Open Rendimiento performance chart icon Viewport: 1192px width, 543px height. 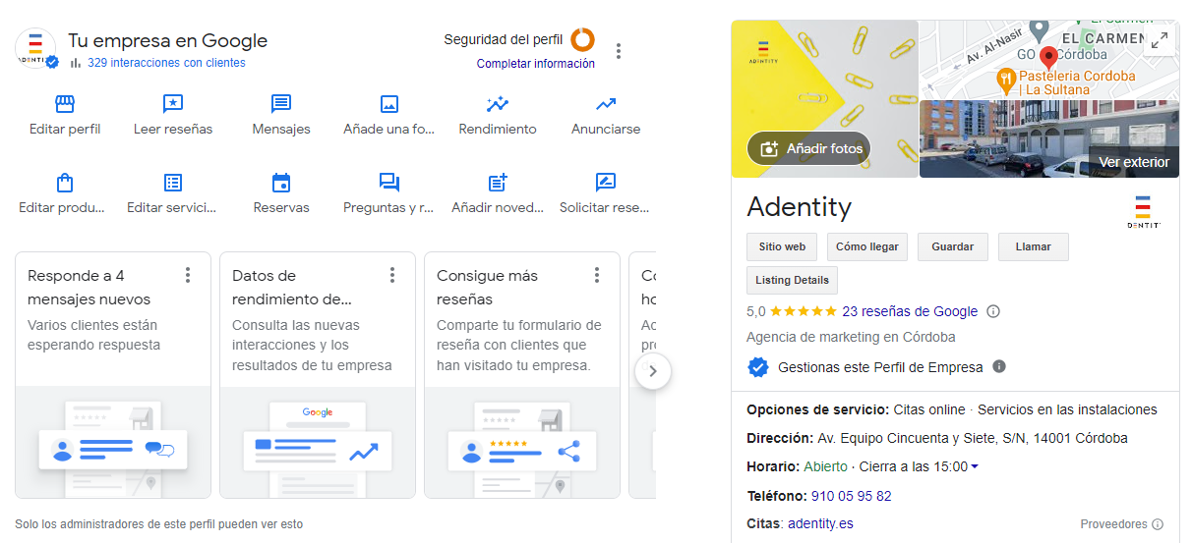[498, 104]
